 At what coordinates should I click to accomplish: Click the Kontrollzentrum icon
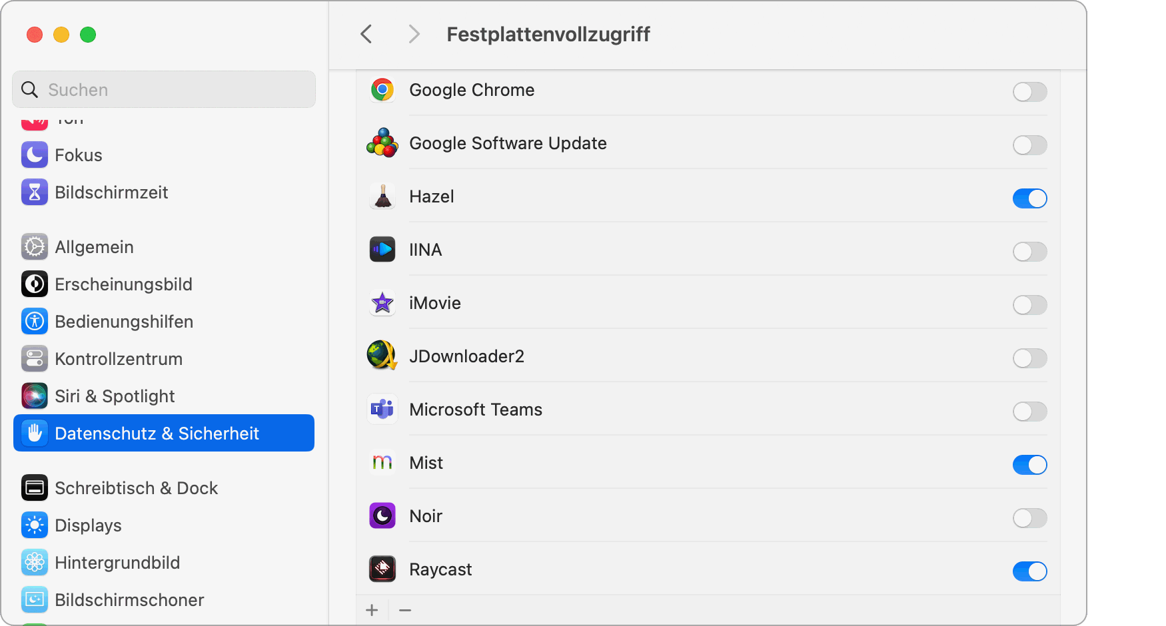click(x=35, y=359)
